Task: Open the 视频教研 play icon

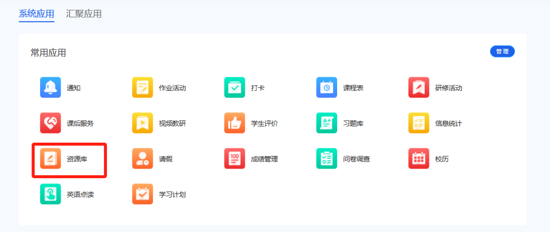Action: tap(143, 123)
